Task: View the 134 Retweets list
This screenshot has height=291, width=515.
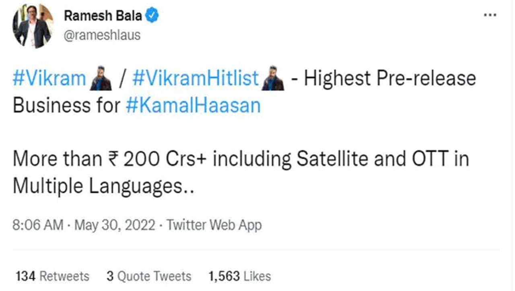Action: (52, 276)
